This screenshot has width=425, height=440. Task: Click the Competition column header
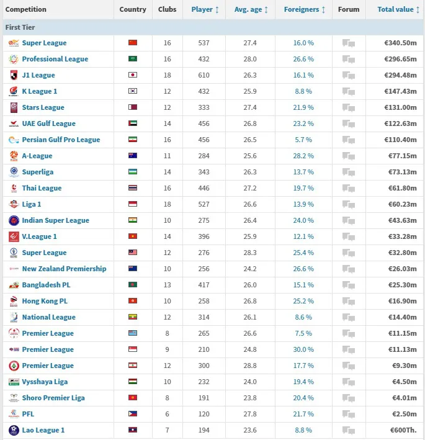pos(26,9)
